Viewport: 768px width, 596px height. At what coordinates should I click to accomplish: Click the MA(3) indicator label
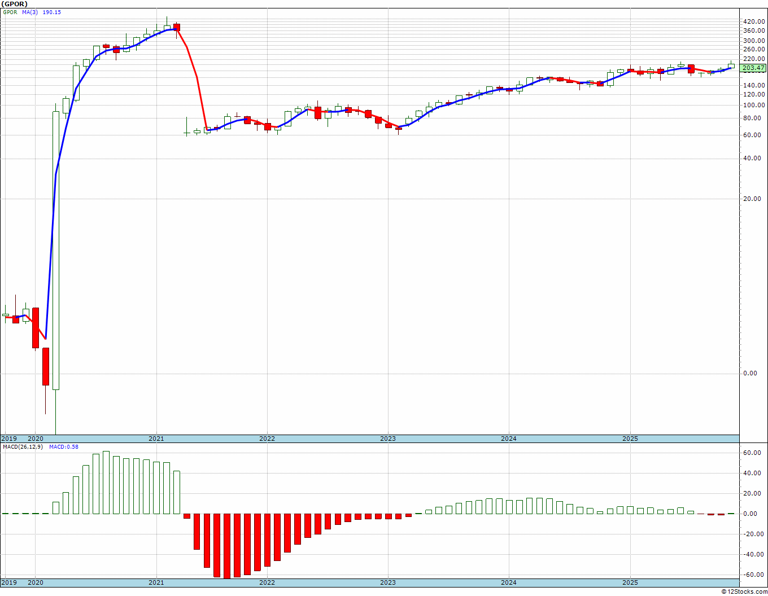point(30,12)
